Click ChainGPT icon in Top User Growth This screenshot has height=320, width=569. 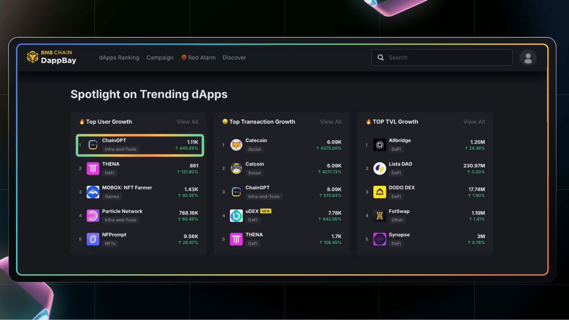(93, 145)
